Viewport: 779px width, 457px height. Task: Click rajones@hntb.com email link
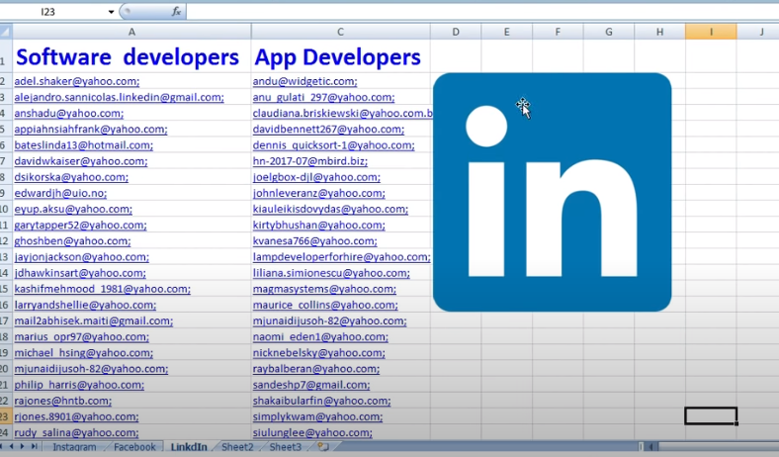click(62, 401)
